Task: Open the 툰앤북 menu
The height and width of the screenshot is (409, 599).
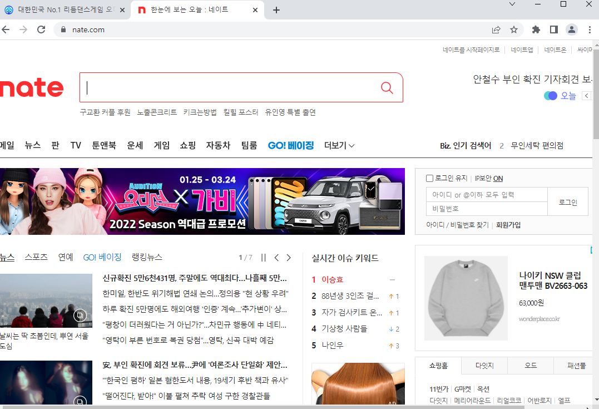Action: coord(104,145)
